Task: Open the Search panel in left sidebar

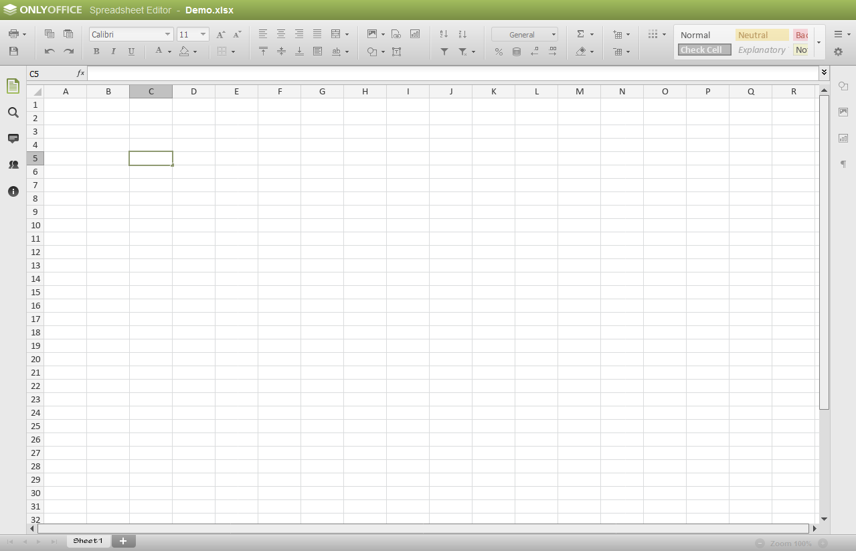Action: coord(13,112)
